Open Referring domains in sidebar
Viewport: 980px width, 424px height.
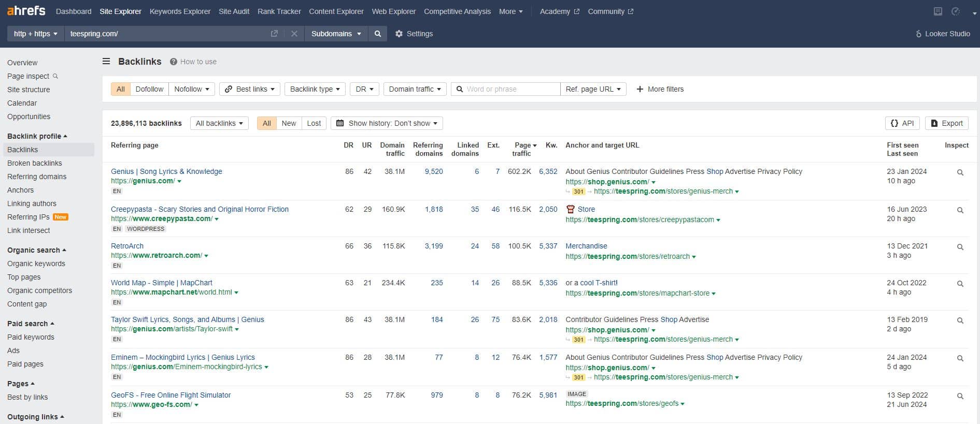coord(37,177)
